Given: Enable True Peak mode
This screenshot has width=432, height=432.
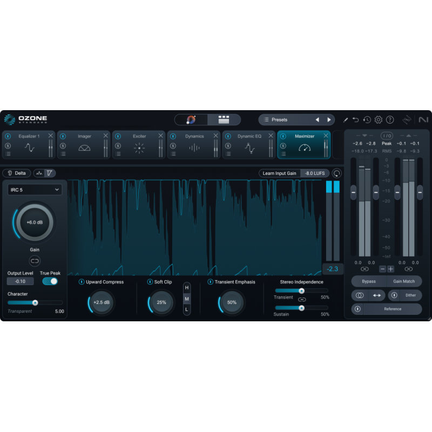Looking at the screenshot, I should (x=50, y=282).
